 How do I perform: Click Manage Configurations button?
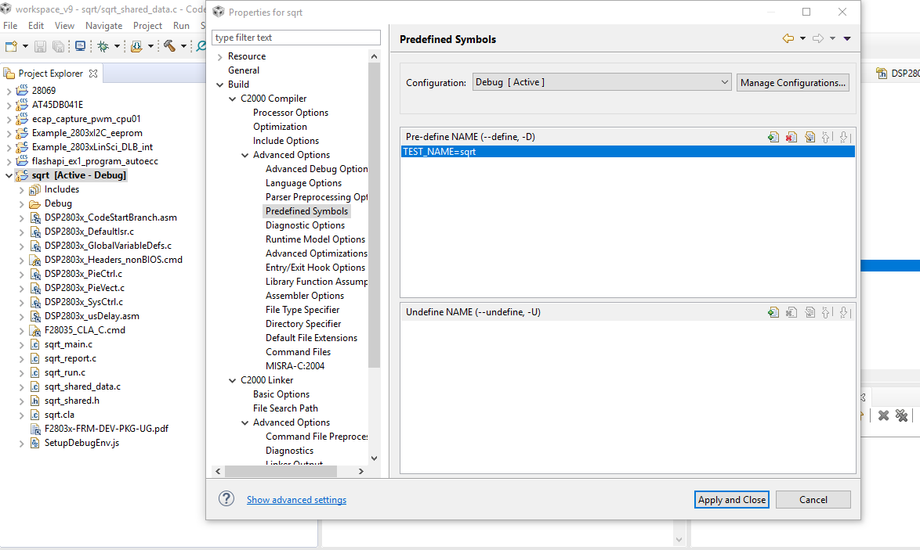click(x=793, y=83)
